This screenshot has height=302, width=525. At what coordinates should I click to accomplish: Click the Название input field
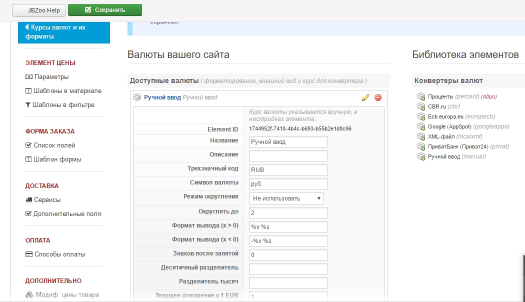(x=288, y=142)
